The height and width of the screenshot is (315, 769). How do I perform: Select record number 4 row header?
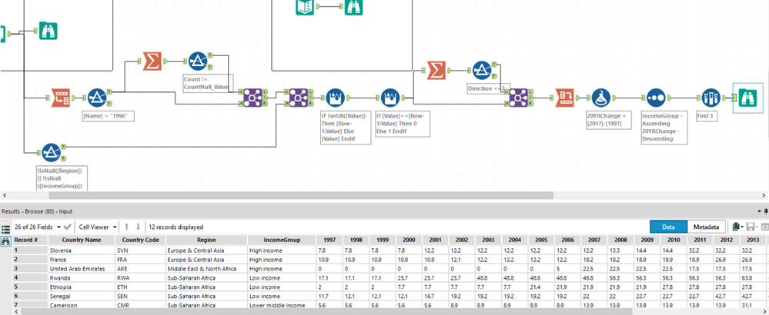click(30, 278)
